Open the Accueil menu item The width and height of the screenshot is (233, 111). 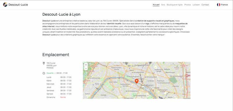[x=156, y=5]
